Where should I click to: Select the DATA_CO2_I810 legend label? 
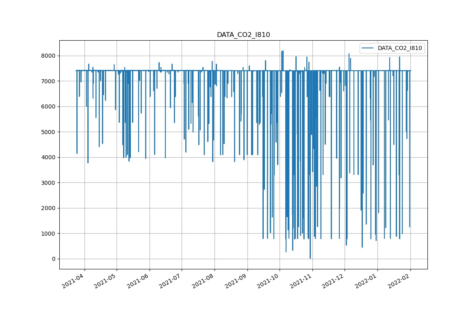pos(400,48)
